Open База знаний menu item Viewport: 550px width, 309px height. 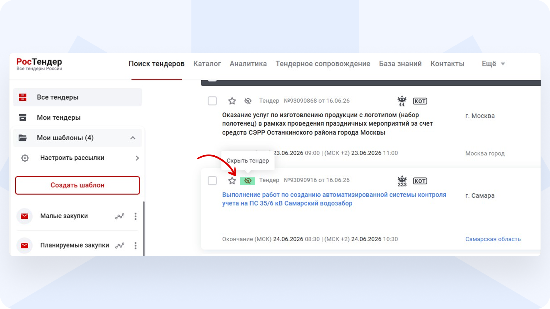(400, 64)
